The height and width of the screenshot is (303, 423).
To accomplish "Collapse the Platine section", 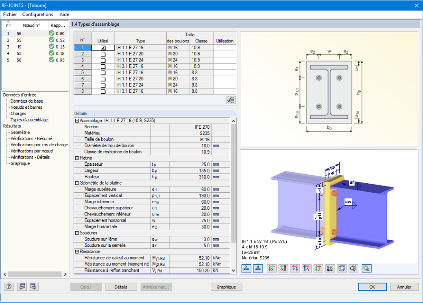I will pyautogui.click(x=77, y=158).
